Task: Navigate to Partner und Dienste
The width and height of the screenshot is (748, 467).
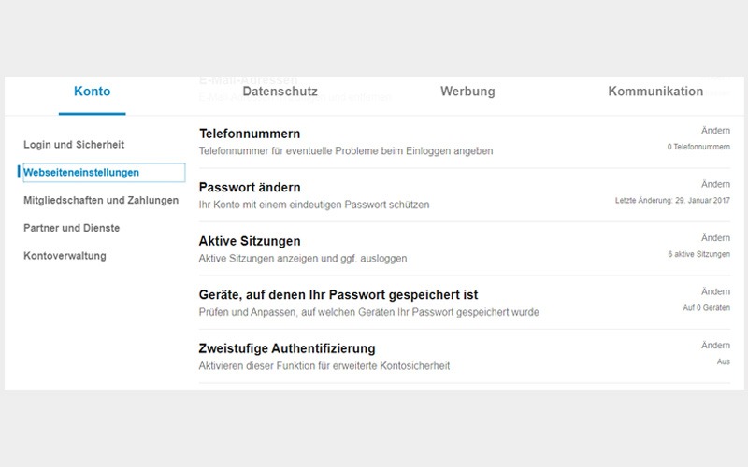Action: coord(72,228)
